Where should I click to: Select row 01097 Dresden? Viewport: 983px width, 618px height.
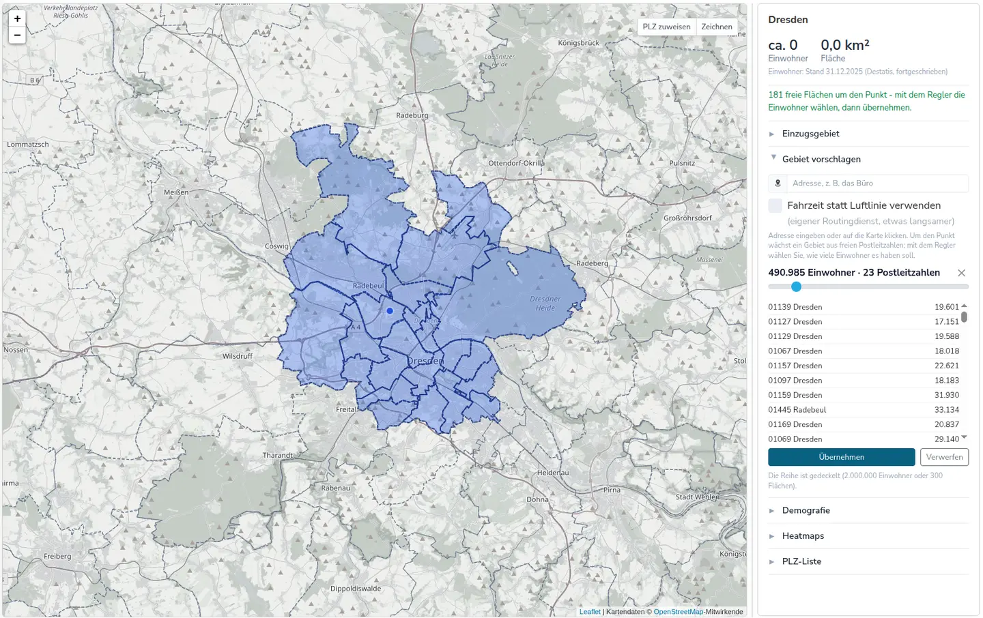click(864, 381)
